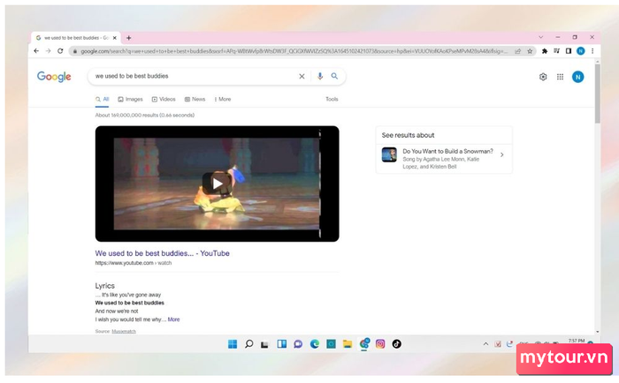This screenshot has height=383, width=619.
Task: Open the Chrome side panel icon
Action: coord(569,51)
